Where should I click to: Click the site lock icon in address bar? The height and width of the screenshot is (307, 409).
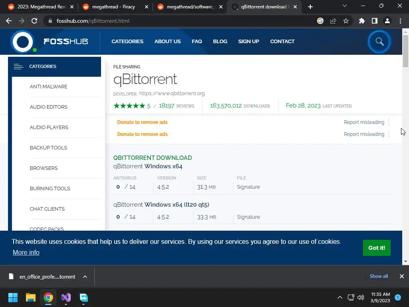50,21
